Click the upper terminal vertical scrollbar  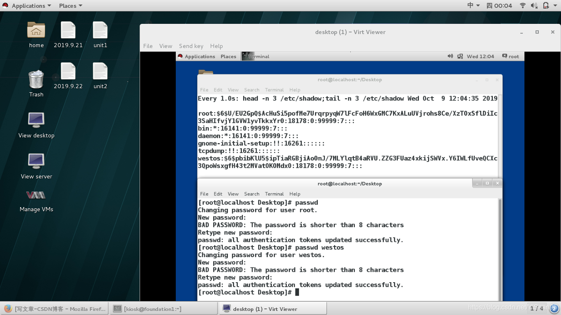point(499,136)
